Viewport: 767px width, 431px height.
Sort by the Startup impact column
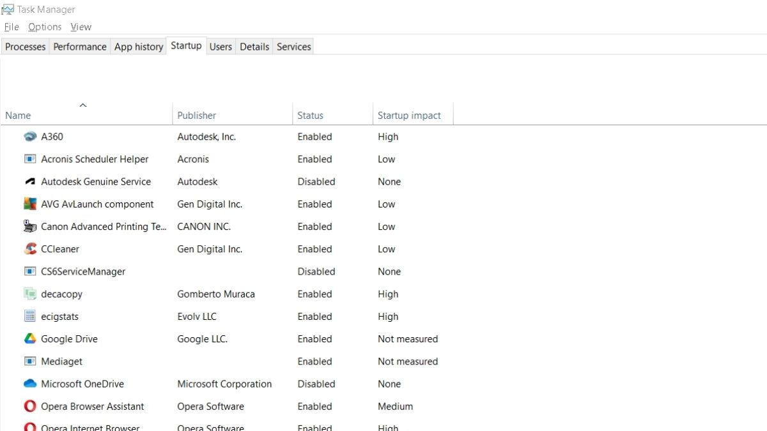(409, 116)
